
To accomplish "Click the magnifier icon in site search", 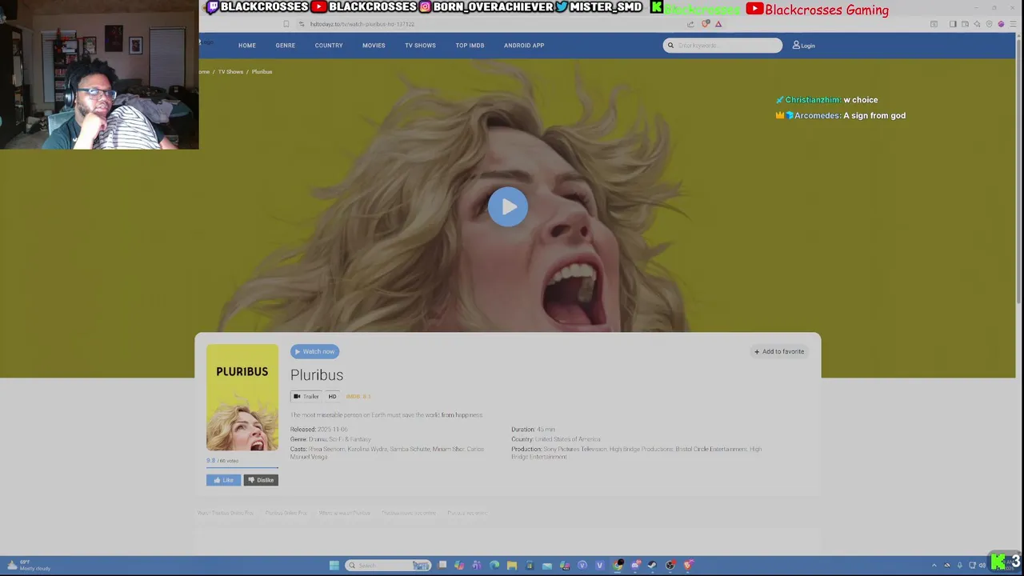I will (670, 46).
